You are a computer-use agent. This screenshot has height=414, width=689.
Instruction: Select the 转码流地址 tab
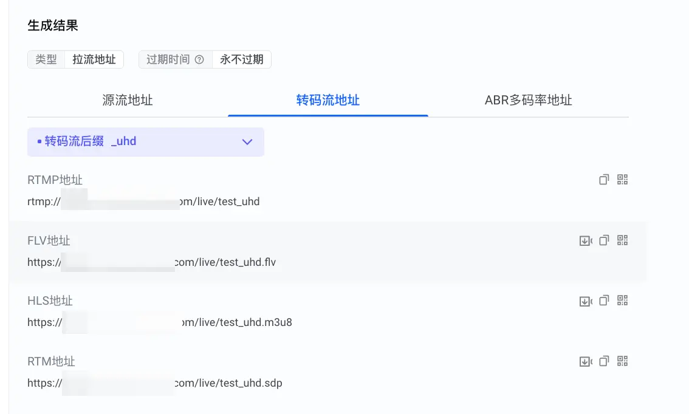328,100
